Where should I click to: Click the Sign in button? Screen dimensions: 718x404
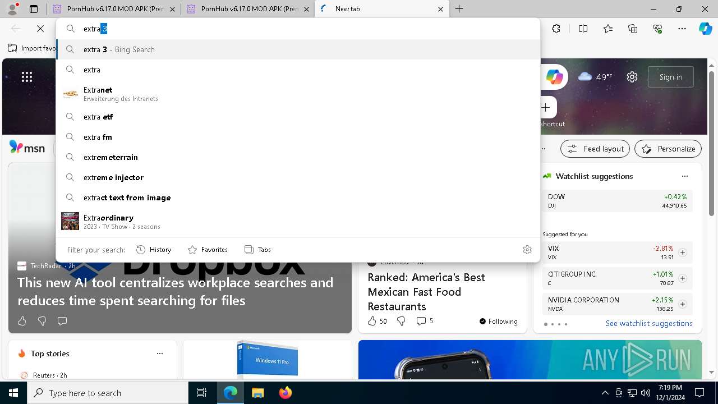click(x=670, y=77)
